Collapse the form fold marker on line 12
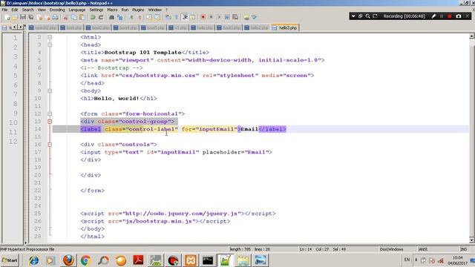 pyautogui.click(x=50, y=113)
